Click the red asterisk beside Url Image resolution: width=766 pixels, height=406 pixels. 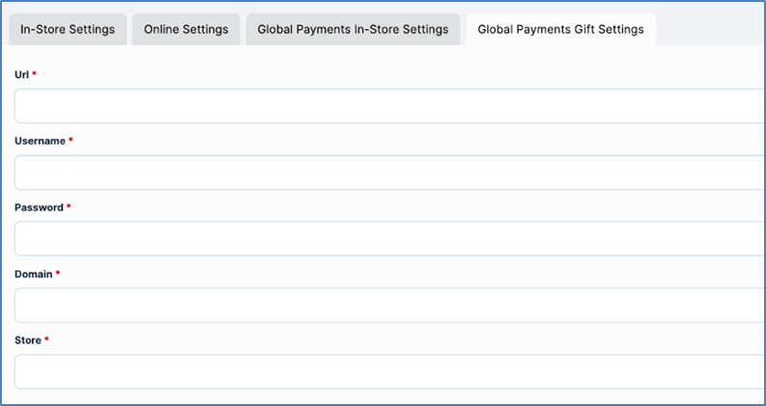coord(35,73)
